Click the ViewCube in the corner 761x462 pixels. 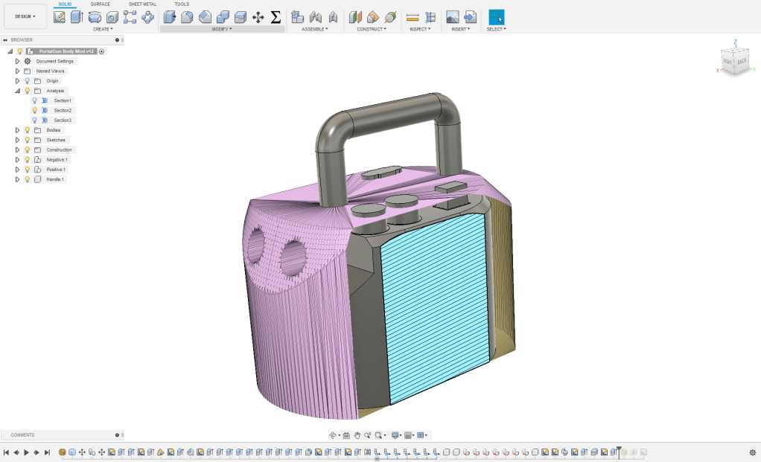point(736,61)
